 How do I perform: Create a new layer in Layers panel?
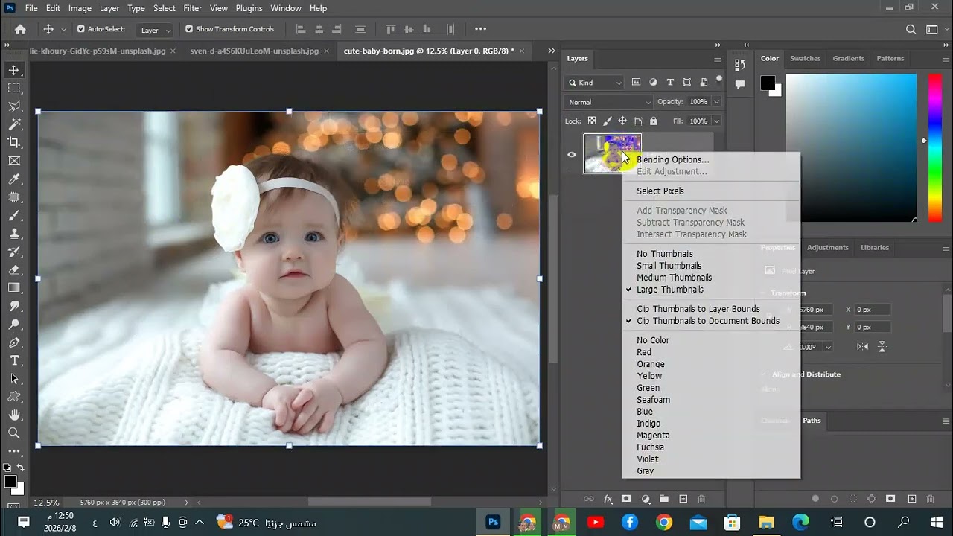click(x=682, y=499)
